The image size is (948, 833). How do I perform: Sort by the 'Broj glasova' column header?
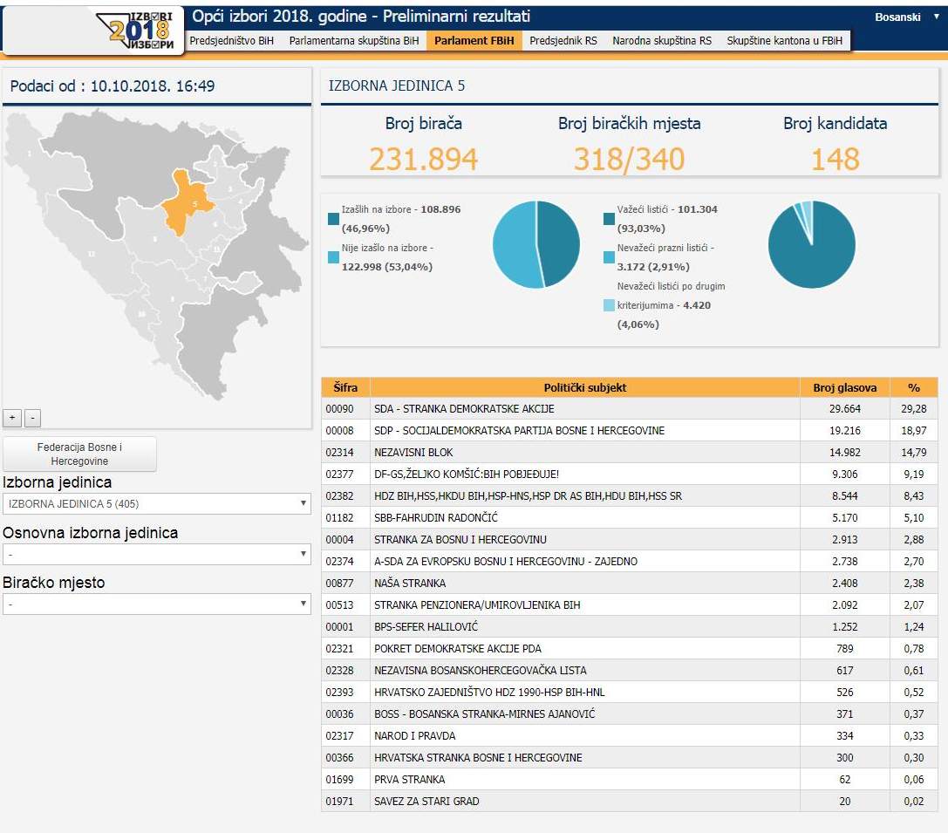tap(844, 387)
